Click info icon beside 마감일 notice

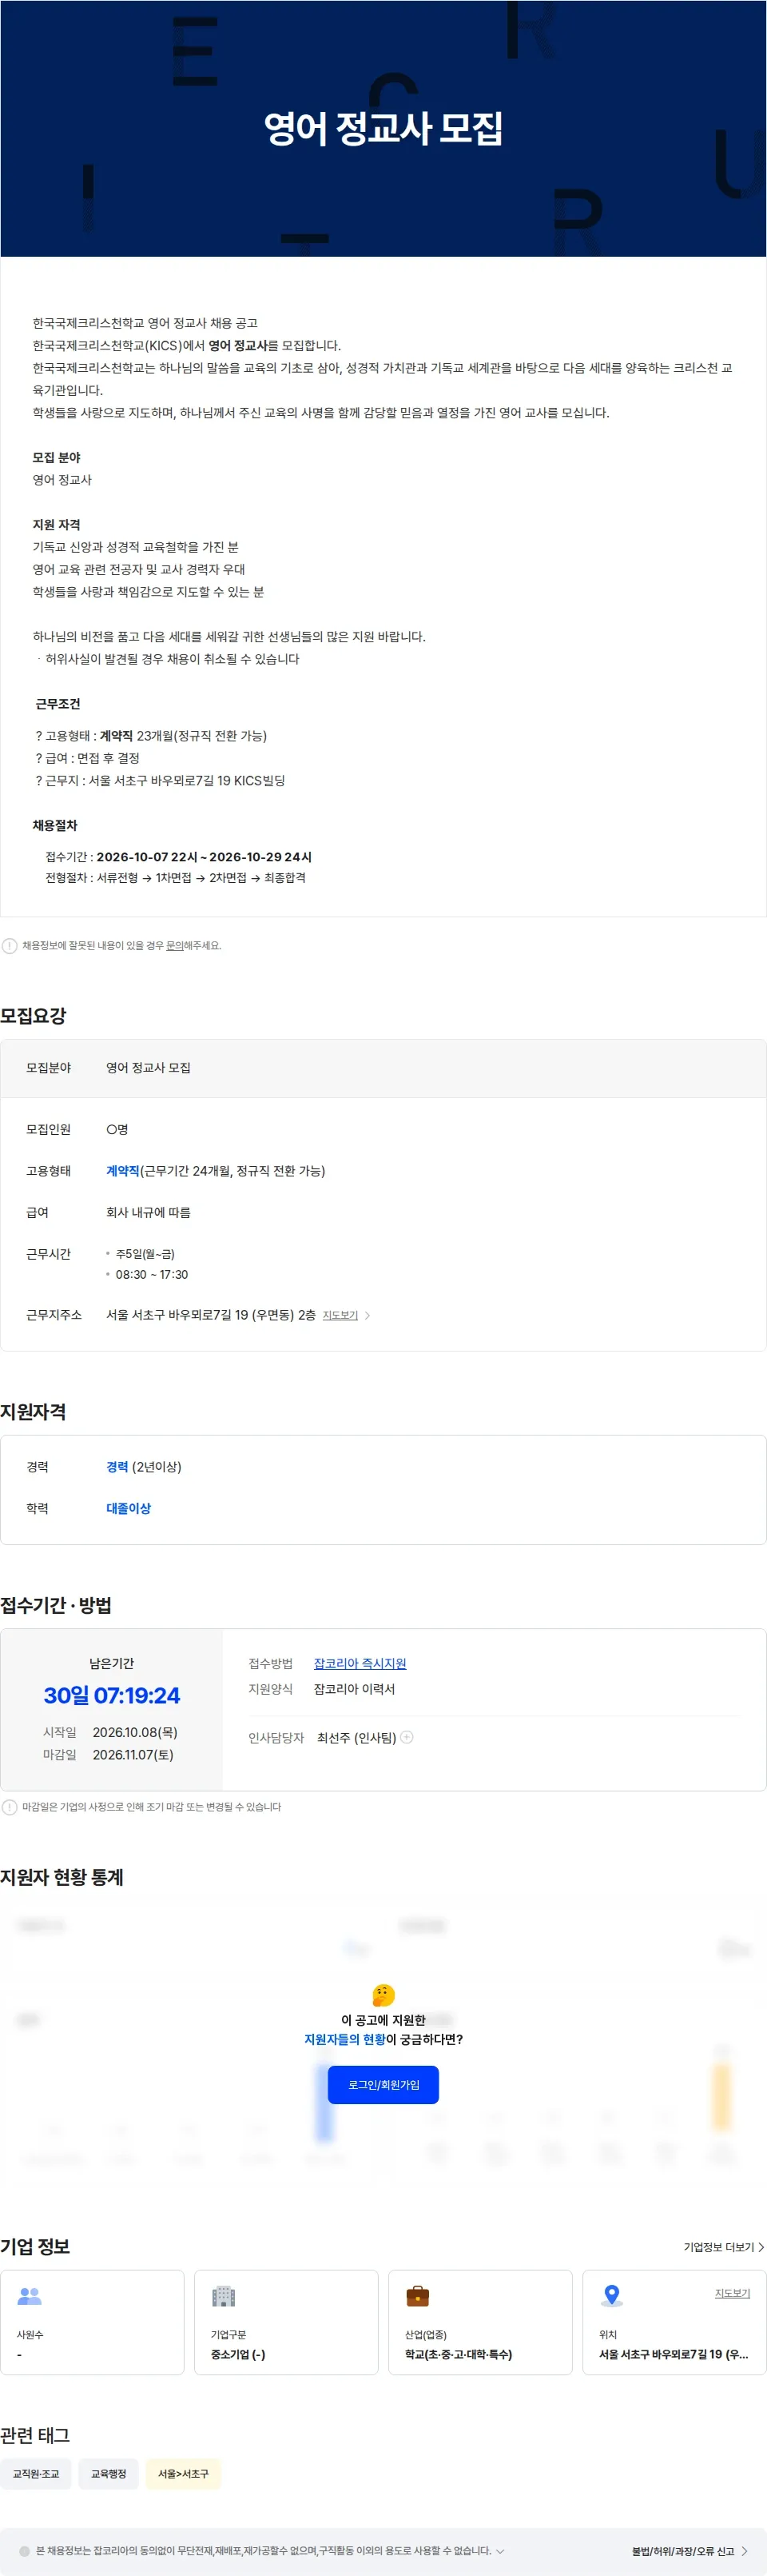(9, 1807)
